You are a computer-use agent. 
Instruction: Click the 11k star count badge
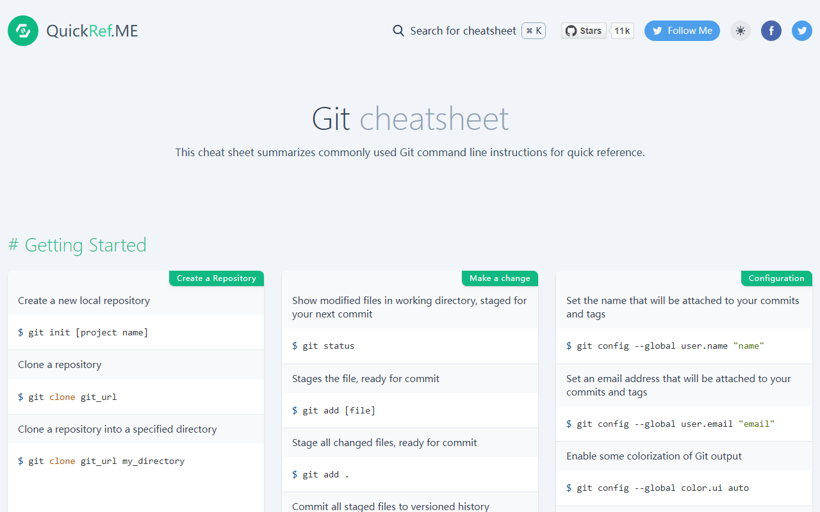(x=622, y=31)
